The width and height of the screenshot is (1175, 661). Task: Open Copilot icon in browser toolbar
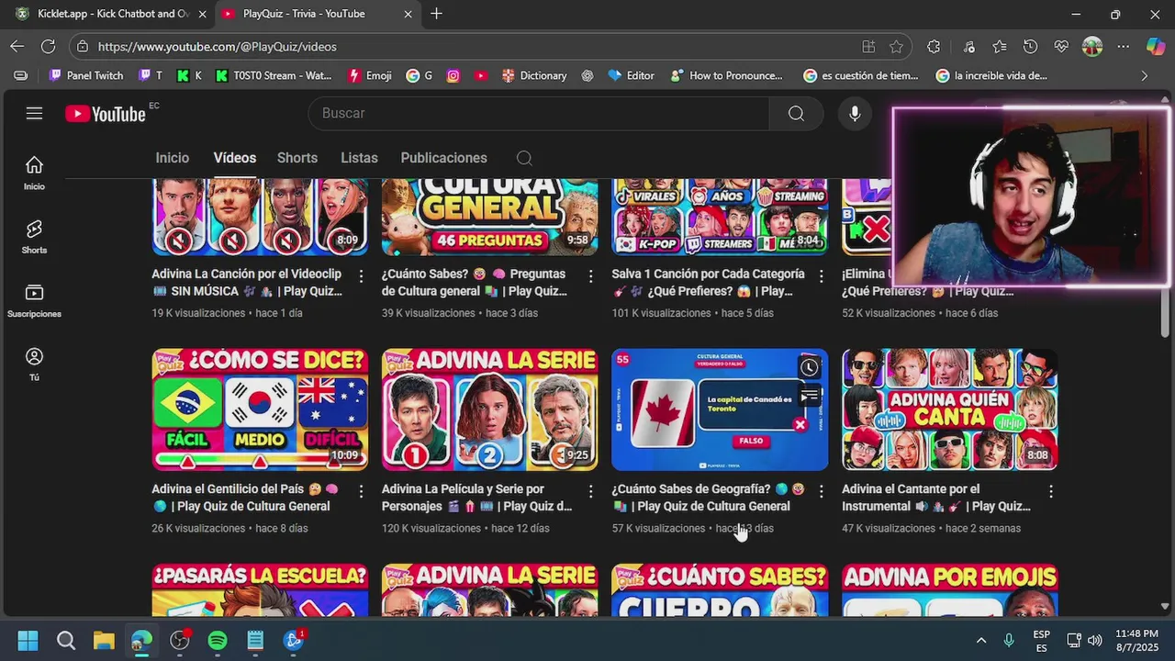(x=1156, y=47)
